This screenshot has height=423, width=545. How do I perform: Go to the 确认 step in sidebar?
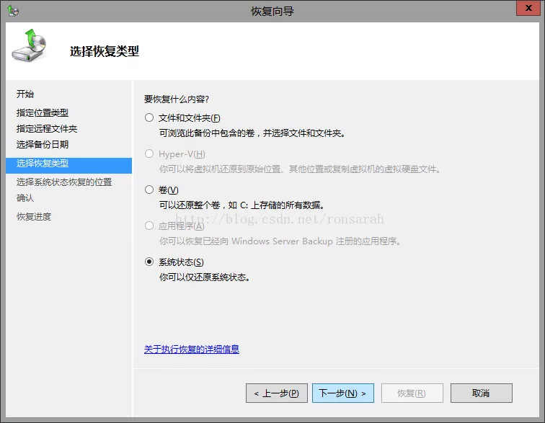pyautogui.click(x=25, y=198)
